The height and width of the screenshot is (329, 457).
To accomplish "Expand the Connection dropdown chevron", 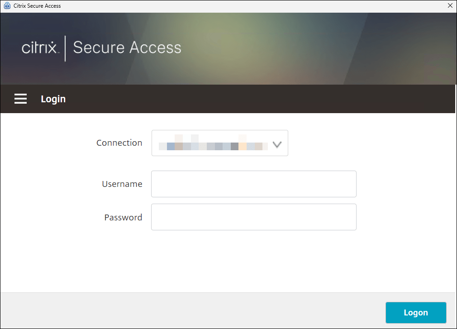I will coord(277,144).
